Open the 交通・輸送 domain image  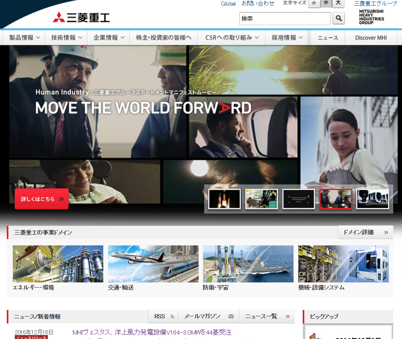(153, 264)
